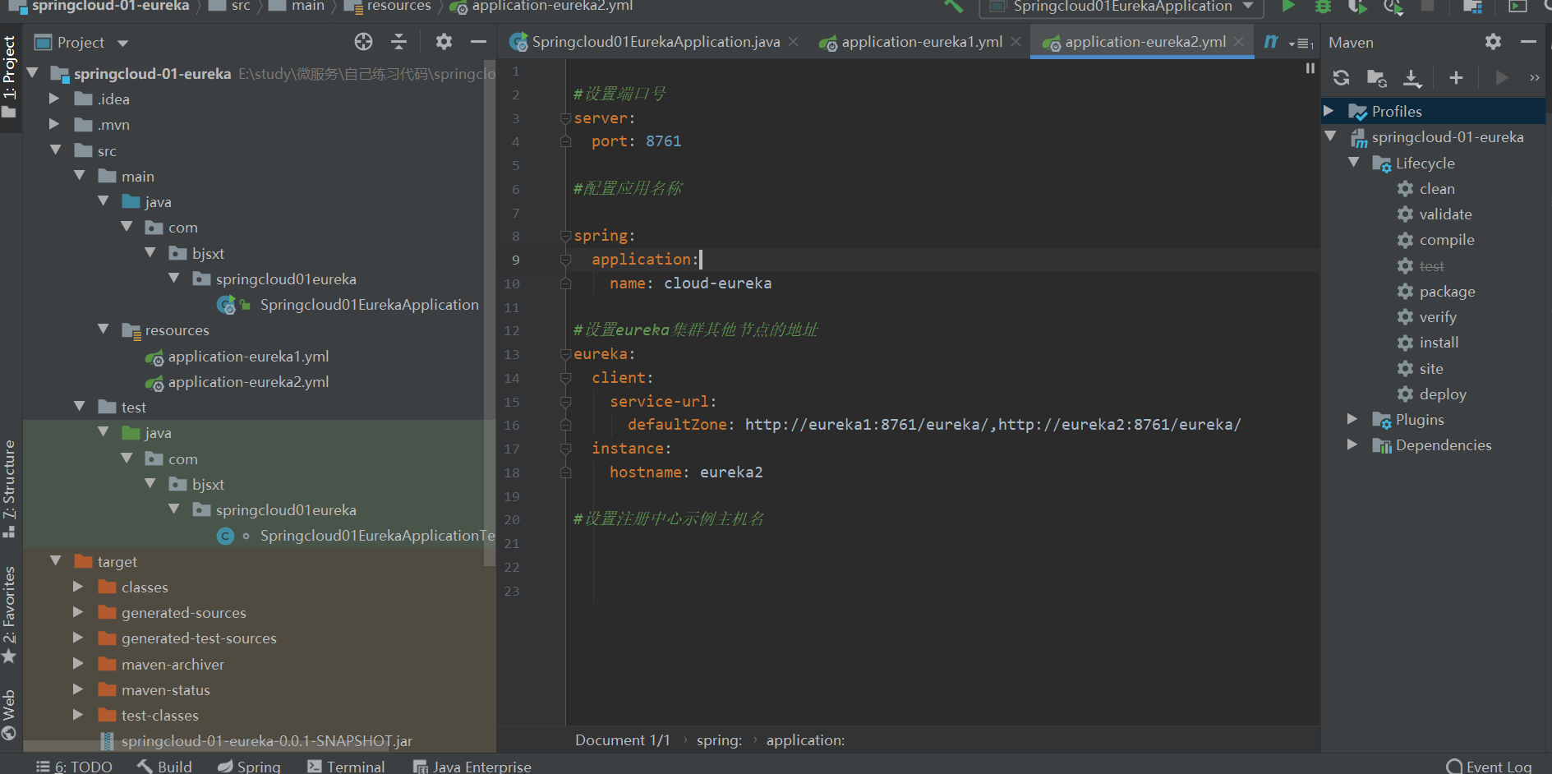Expand the .mvn folder
The image size is (1552, 774).
point(54,124)
